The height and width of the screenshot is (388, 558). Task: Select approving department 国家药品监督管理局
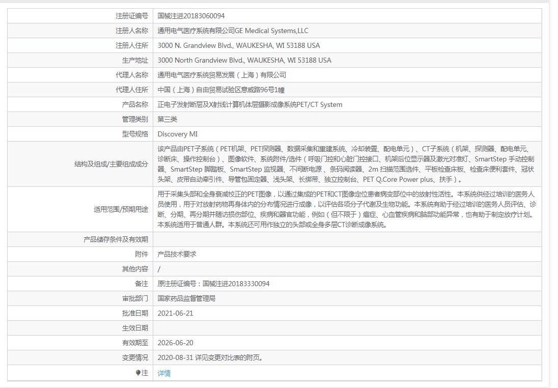click(x=186, y=299)
